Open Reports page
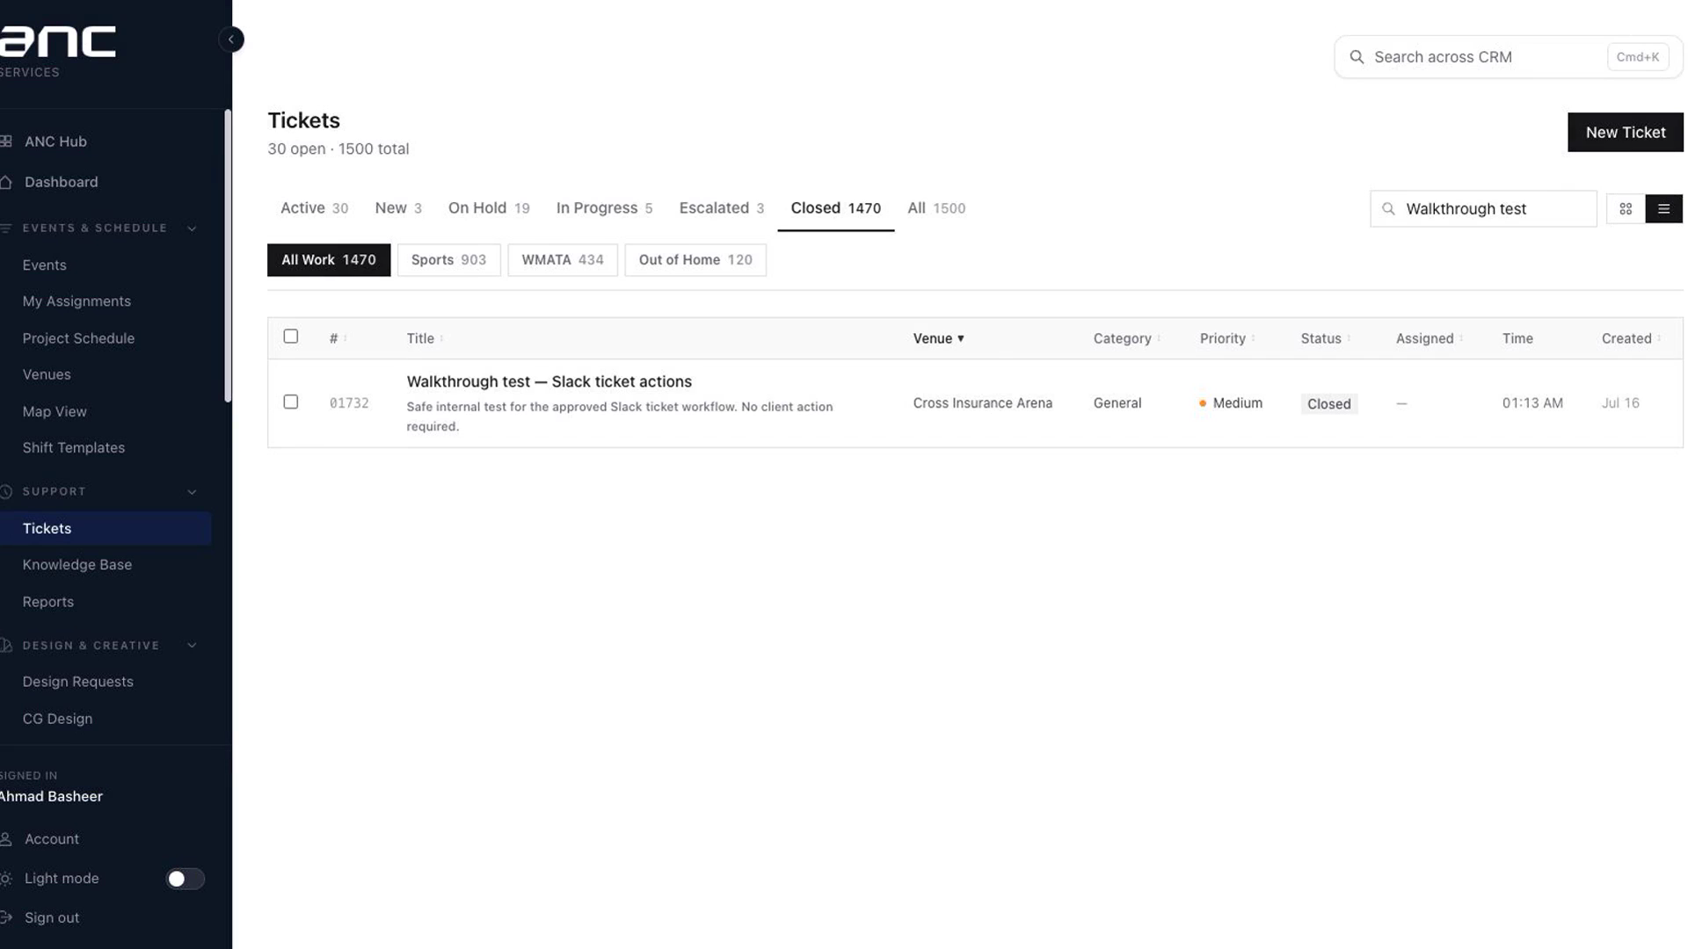The image size is (1688, 949). (x=48, y=602)
